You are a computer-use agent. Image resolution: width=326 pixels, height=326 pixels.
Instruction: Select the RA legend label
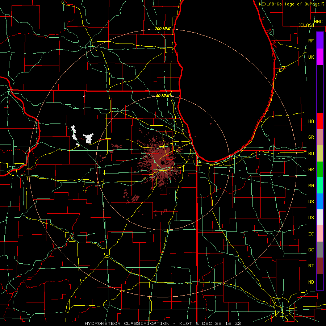click(311, 186)
